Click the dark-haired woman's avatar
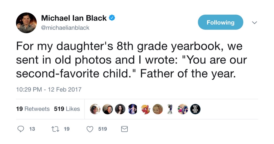The image size is (274, 144). [120, 109]
